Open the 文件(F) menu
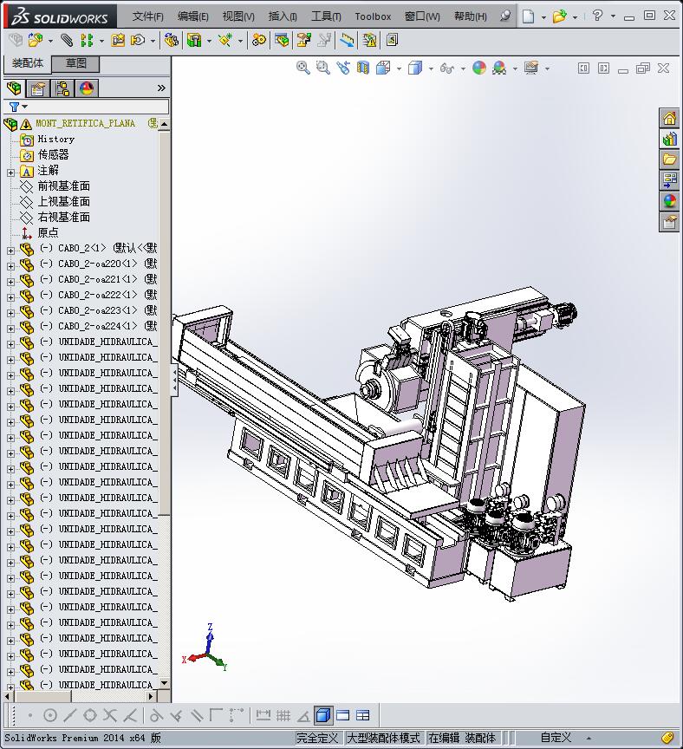 [x=147, y=16]
